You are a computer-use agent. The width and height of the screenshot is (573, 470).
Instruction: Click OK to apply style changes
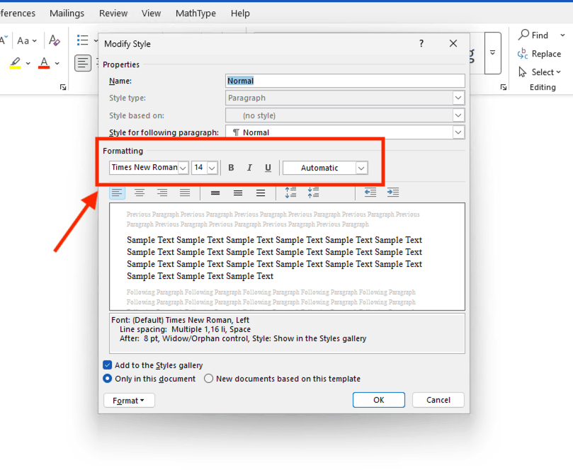coord(379,400)
